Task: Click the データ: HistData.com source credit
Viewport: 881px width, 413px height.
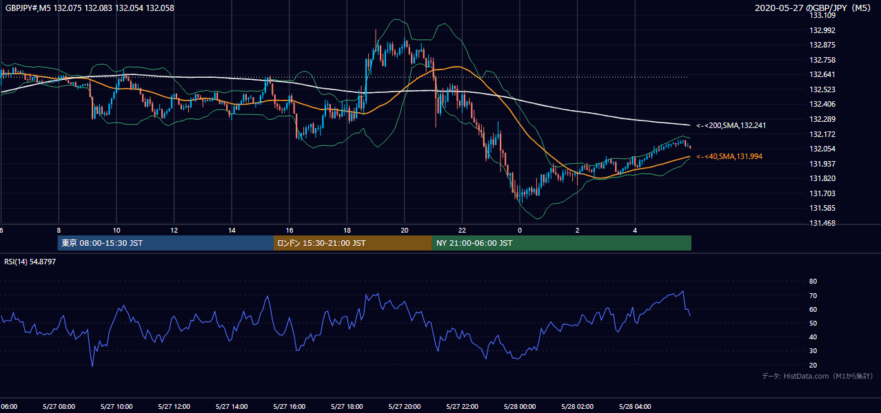Action: [818, 376]
